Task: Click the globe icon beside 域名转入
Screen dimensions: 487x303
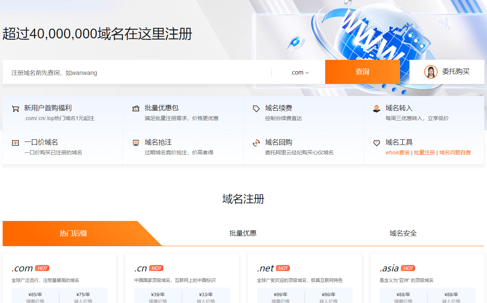Action: pyautogui.click(x=377, y=108)
